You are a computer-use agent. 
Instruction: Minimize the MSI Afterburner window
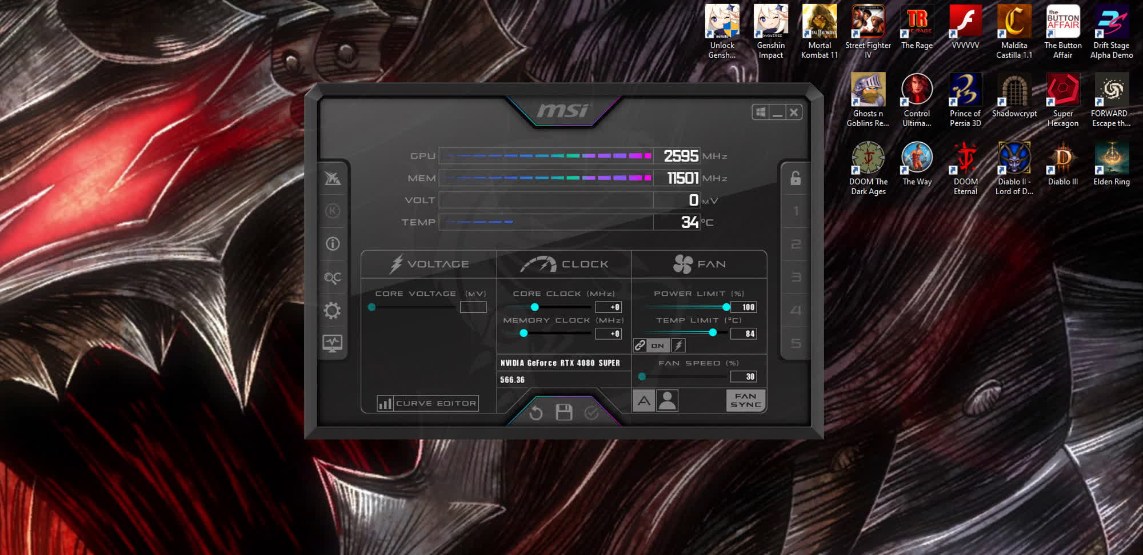[x=777, y=112]
